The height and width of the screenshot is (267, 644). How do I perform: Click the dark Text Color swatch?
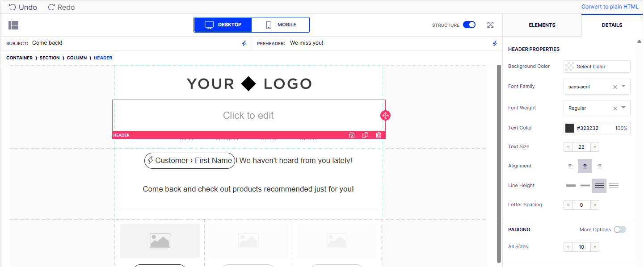(570, 128)
